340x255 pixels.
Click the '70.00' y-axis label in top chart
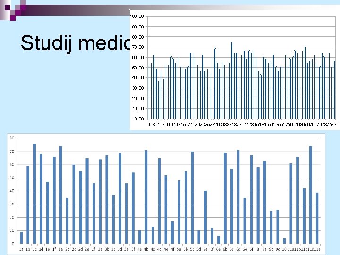pos(138,47)
